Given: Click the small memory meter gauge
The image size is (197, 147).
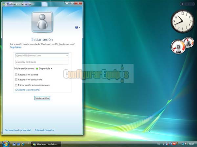Looking at the screenshot, I should pos(189,42).
